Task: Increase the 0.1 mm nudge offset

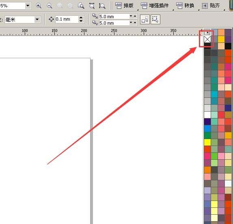Action: click(81, 18)
